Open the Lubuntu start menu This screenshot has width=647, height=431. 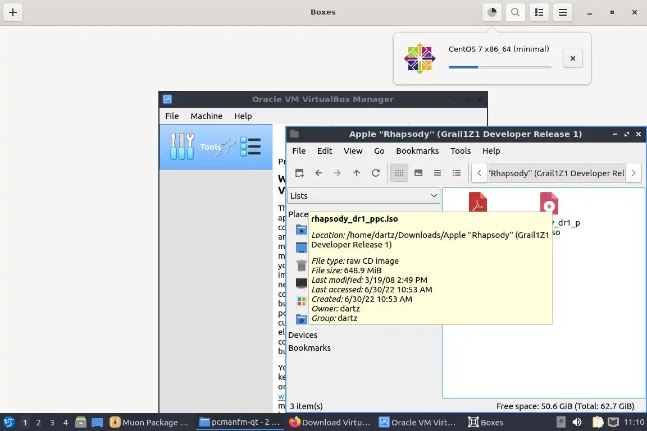(x=8, y=423)
